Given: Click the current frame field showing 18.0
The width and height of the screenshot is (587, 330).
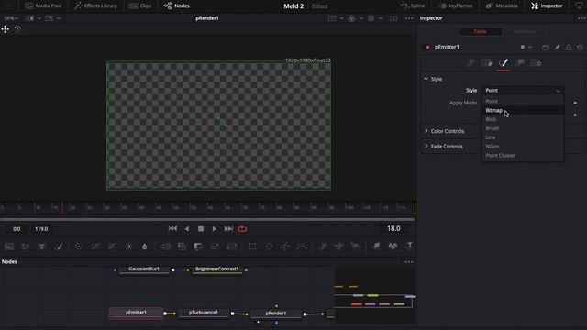Looking at the screenshot, I should click(x=393, y=228).
